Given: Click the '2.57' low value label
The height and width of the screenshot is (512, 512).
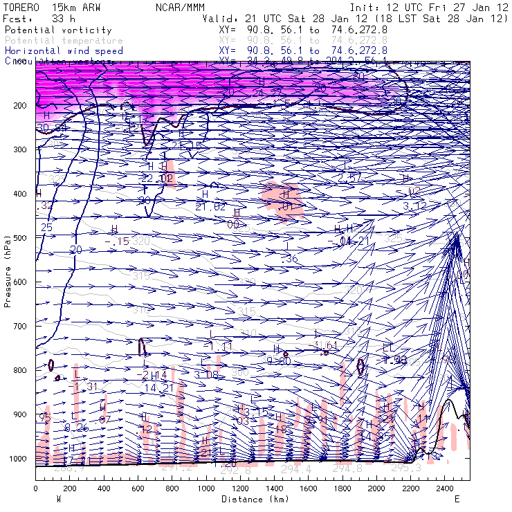Looking at the screenshot, I should (349, 178).
